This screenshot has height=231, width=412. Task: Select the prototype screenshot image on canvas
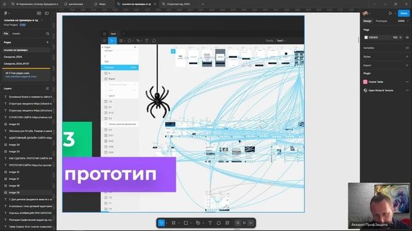pos(183,114)
